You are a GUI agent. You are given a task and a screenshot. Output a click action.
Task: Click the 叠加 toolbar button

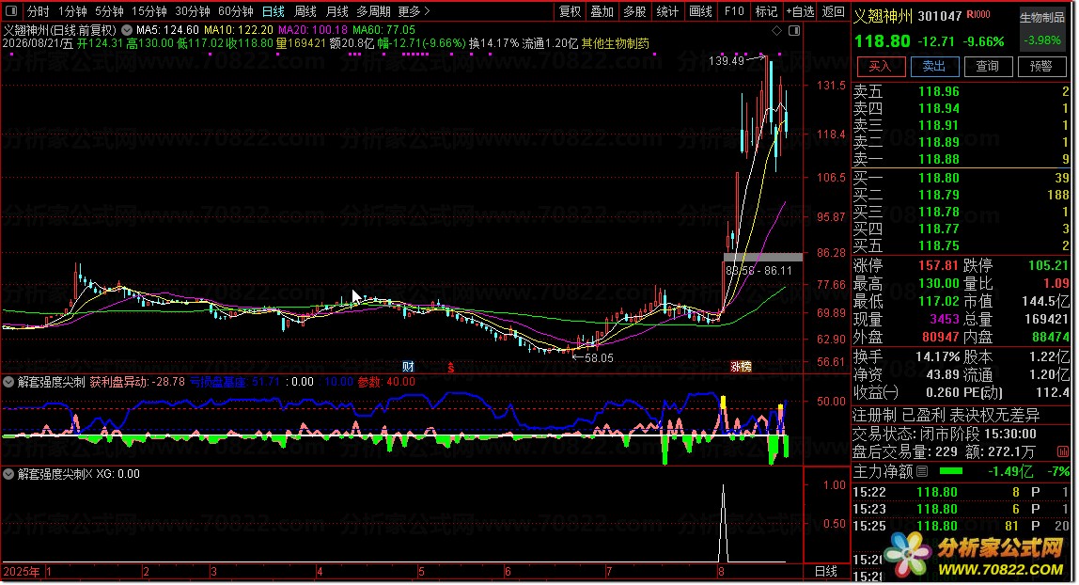602,11
